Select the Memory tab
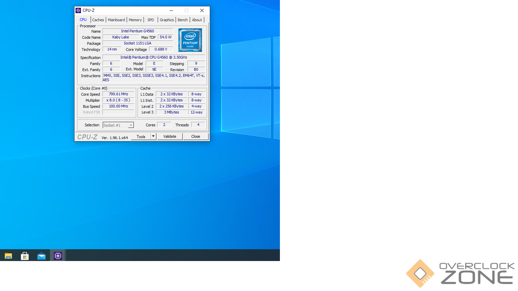This screenshot has width=518, height=291. click(x=135, y=20)
